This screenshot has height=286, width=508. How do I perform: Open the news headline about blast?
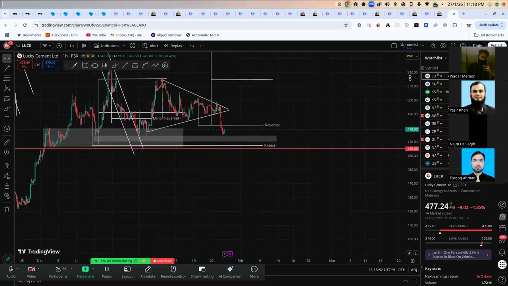pos(458,255)
